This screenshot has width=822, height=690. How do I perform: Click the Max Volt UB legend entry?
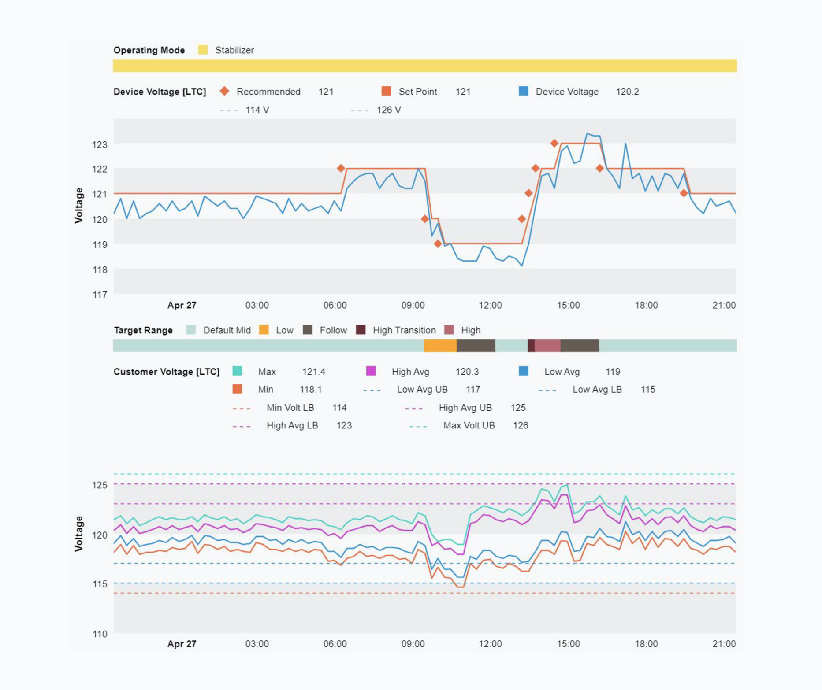(469, 426)
